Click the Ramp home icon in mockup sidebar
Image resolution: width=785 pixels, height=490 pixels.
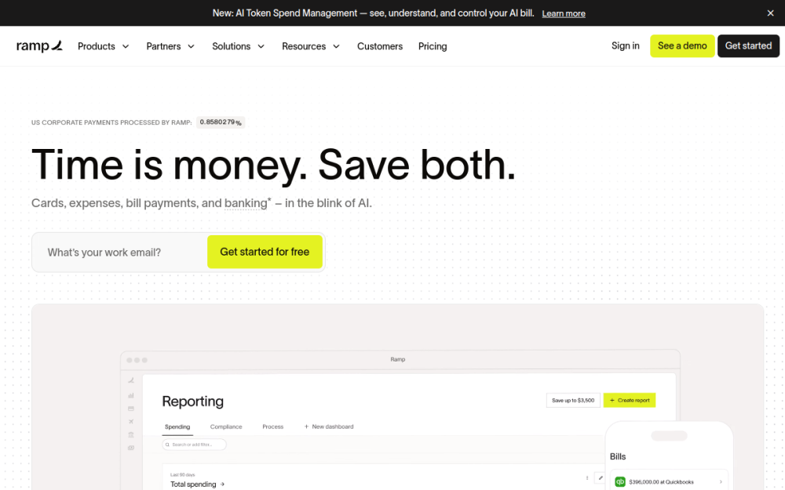(x=131, y=380)
